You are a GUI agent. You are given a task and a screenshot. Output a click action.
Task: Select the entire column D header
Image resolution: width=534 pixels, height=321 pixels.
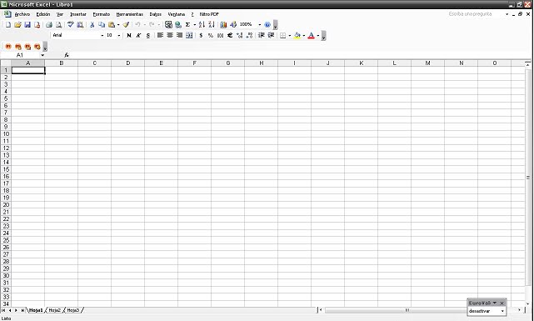[127, 63]
